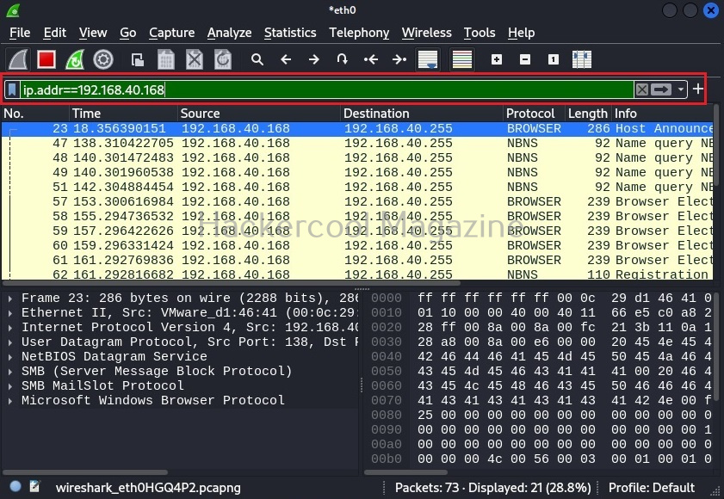The height and width of the screenshot is (499, 724).
Task: Go to specified packet icon
Action: click(342, 59)
